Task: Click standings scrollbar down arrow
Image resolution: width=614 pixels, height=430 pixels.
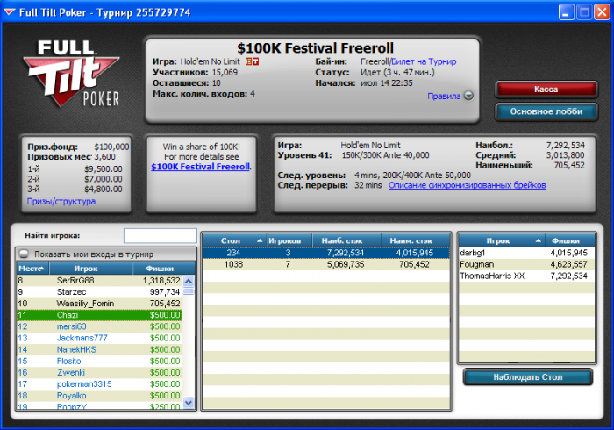Action: click(x=189, y=403)
